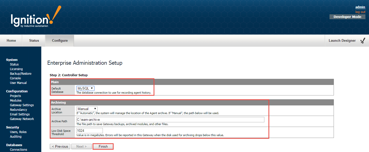
Task: Open the admin user link
Action: [x=360, y=7]
